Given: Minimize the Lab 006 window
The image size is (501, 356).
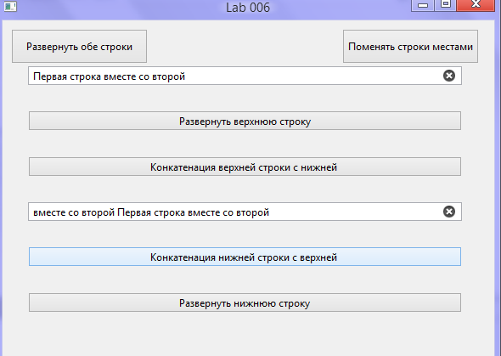Looking at the screenshot, I should [x=422, y=5].
